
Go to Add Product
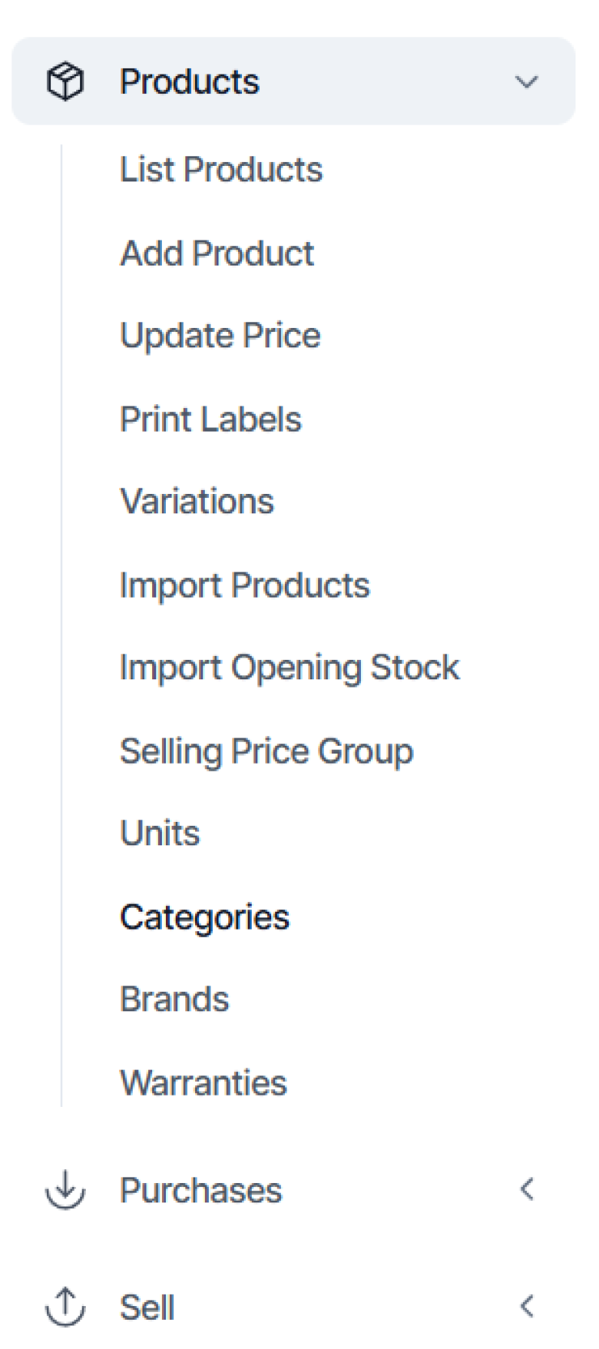tap(217, 253)
